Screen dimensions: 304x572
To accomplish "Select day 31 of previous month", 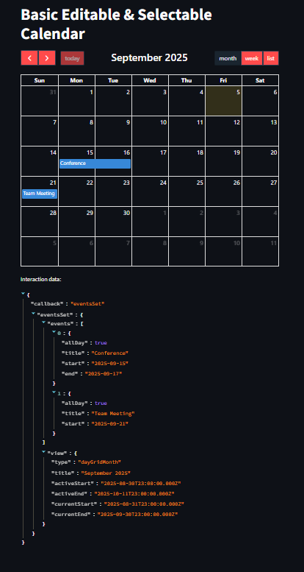I will pos(40,101).
